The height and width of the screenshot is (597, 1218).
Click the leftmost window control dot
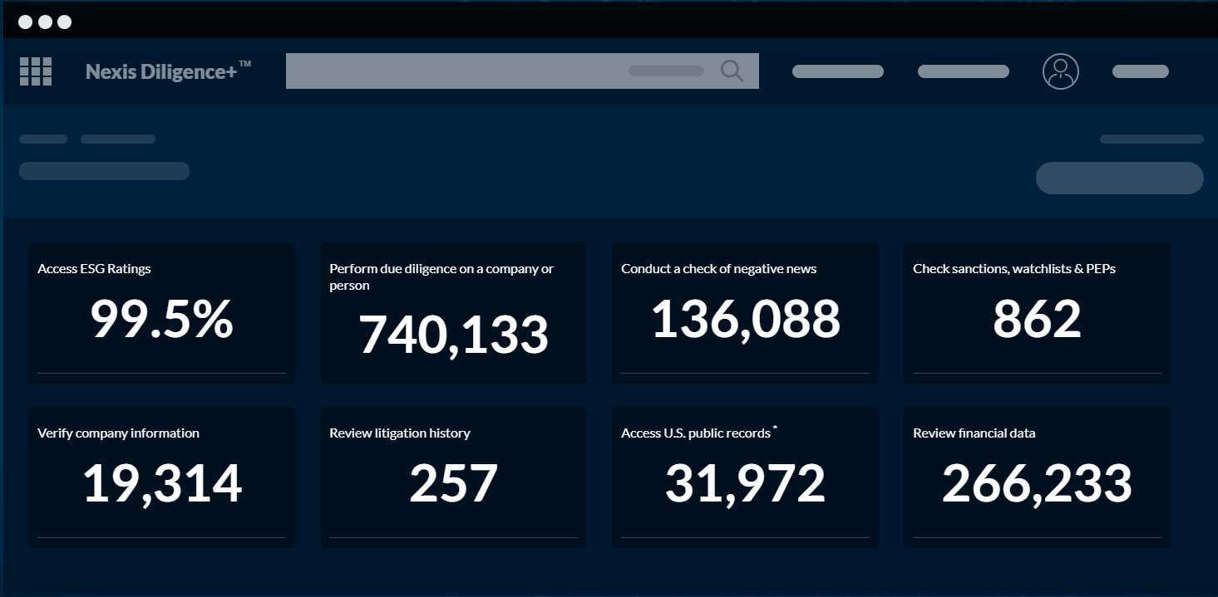tap(25, 22)
